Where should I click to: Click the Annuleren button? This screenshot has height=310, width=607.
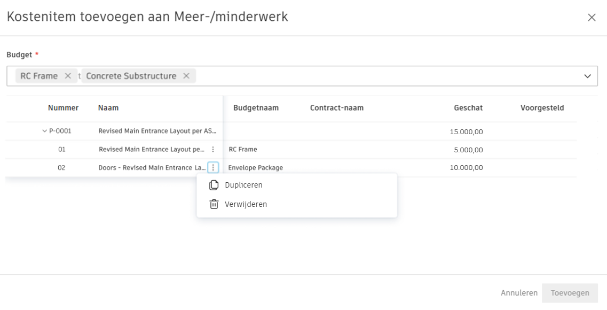pos(518,293)
